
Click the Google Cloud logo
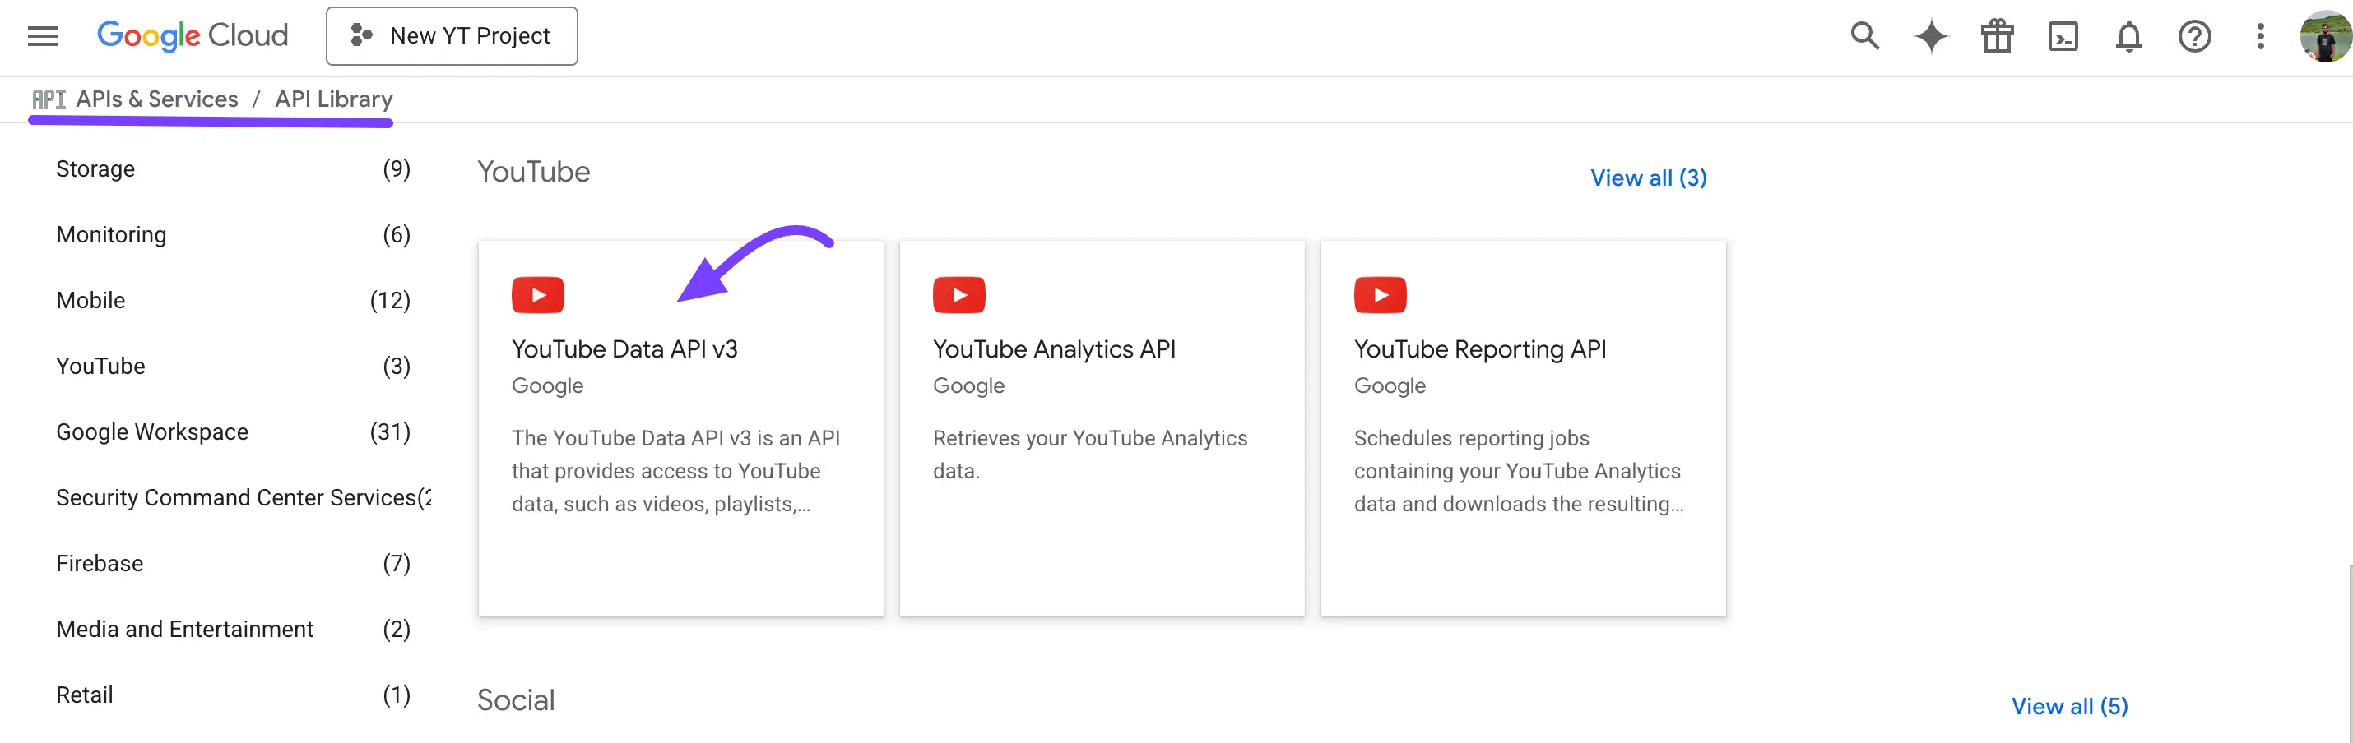192,35
